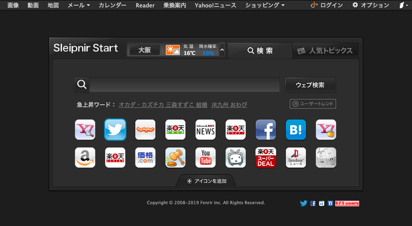Click the Copyright Fenrir Inc. footer text
Viewport: 412px width, 226px height.
click(206, 203)
